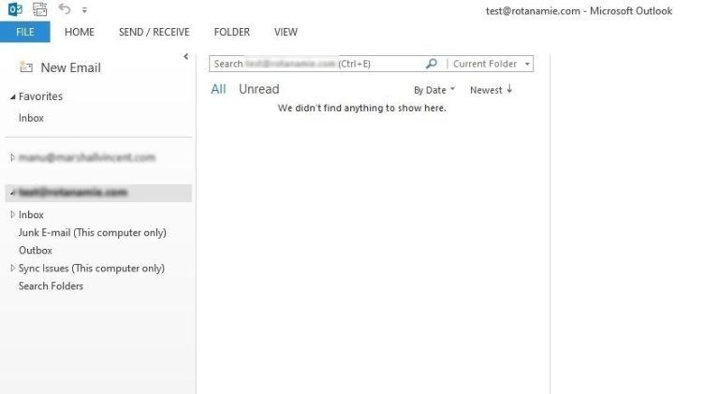
Task: Open the Outbox folder
Action: pos(36,251)
